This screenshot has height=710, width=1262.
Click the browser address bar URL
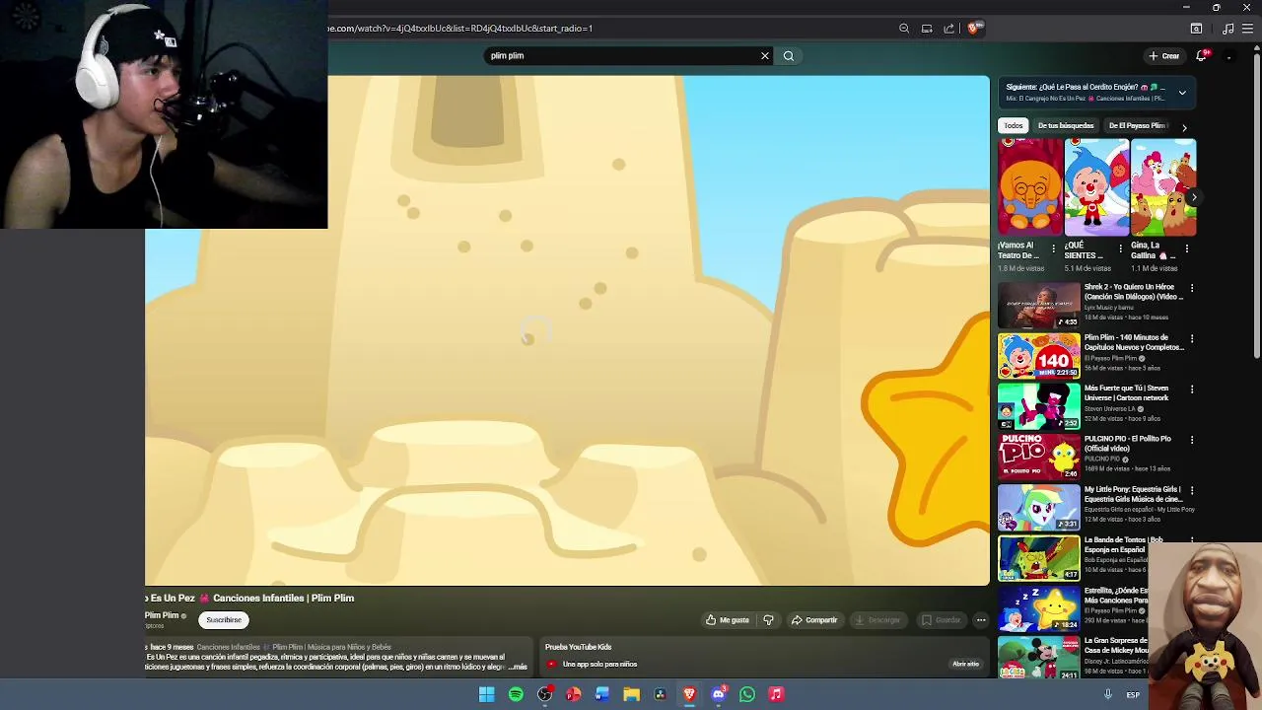point(459,29)
